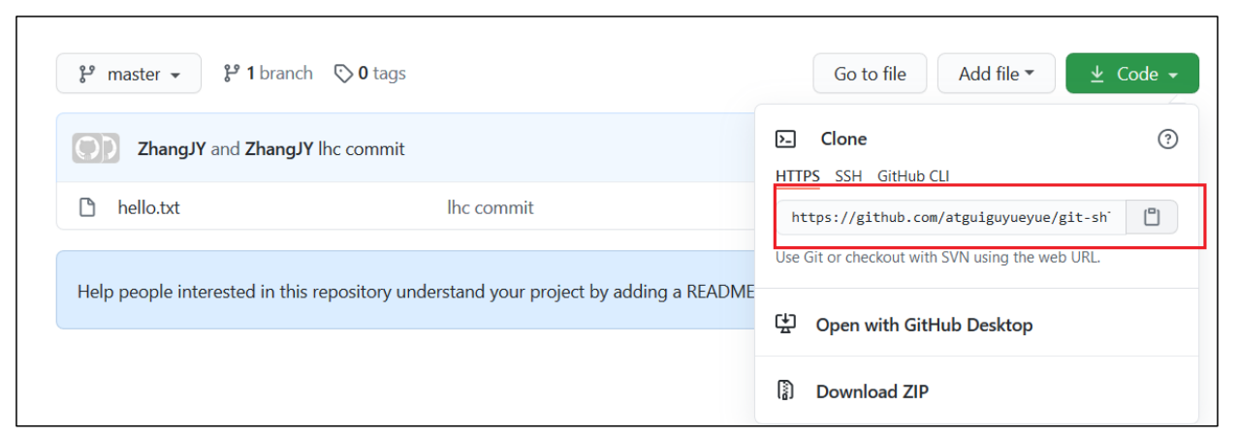
Task: Copy the clone URL with clipboard icon
Action: 1151,217
